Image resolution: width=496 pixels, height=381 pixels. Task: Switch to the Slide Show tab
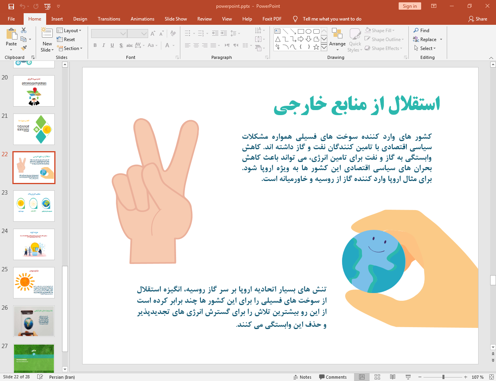[x=176, y=19]
